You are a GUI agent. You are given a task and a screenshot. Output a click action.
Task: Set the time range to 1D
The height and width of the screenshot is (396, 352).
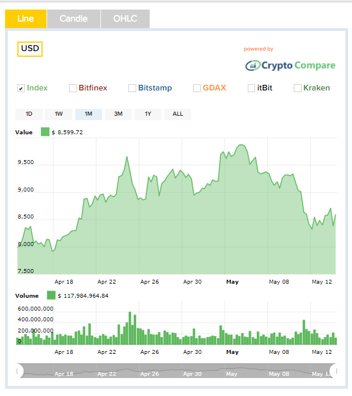(29, 114)
